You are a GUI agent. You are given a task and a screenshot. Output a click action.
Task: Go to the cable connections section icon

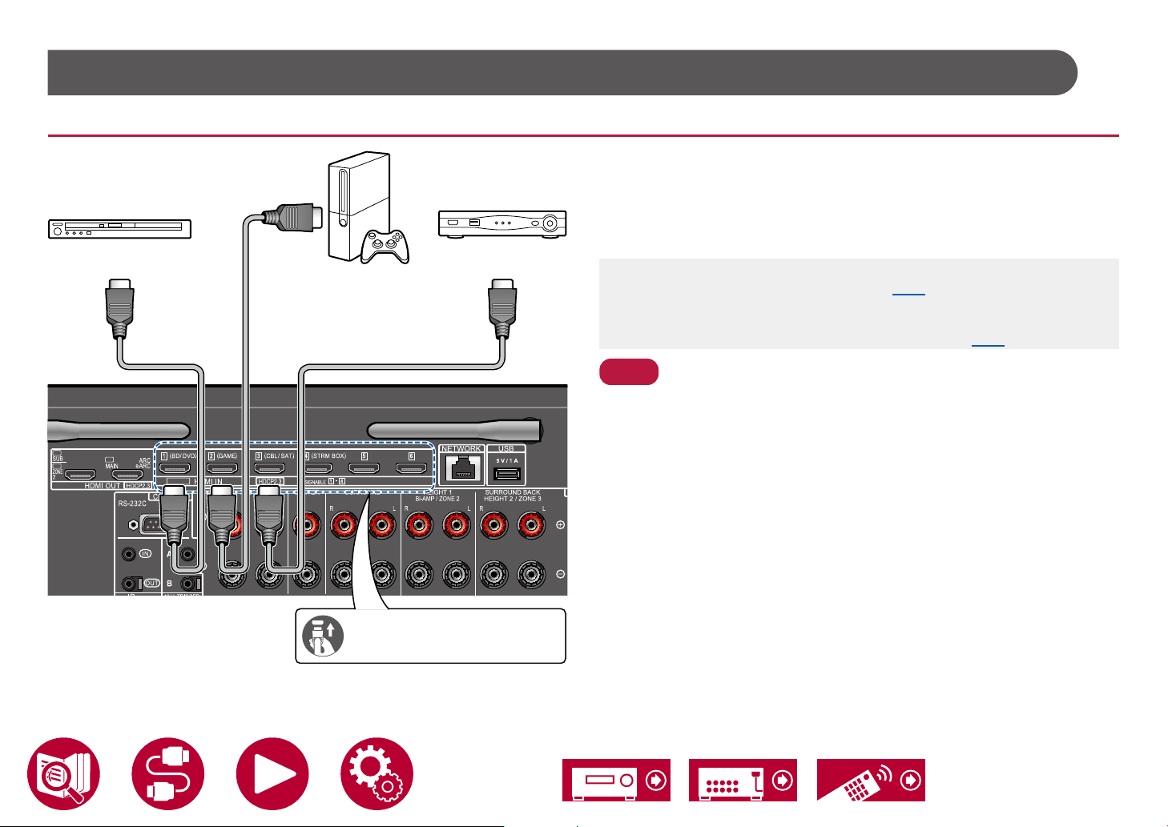pos(168,774)
